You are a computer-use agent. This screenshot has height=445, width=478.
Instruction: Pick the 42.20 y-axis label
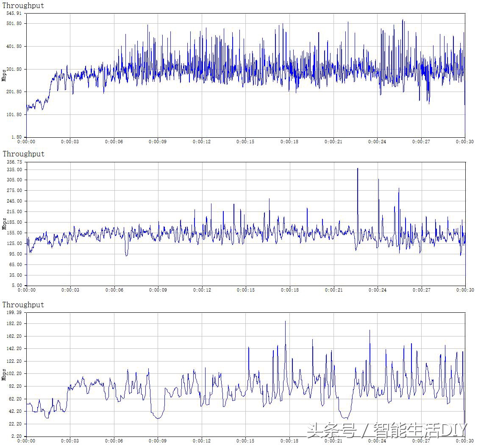tap(16, 412)
